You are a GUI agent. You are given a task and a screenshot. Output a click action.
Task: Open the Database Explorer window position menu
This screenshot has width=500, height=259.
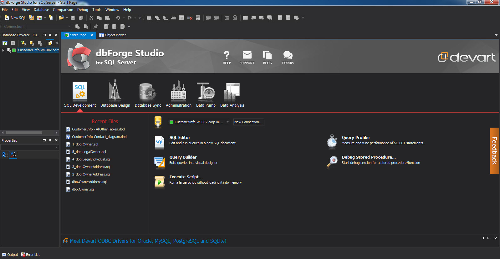44,35
